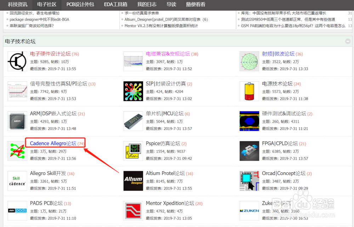Open the 电磁兼容&安规论坛 link

click(x=168, y=54)
